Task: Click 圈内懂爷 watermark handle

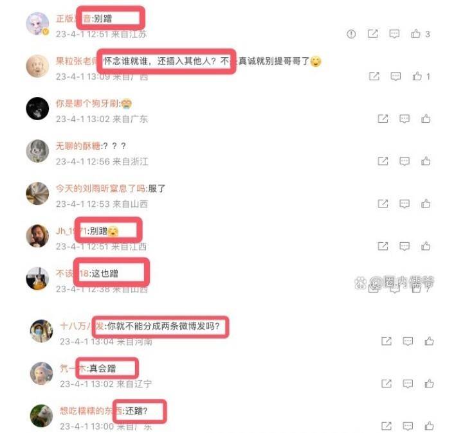Action: [402, 283]
